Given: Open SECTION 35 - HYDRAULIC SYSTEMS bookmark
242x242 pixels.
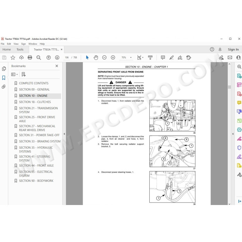Looking at the screenshot, I should click(36, 149).
